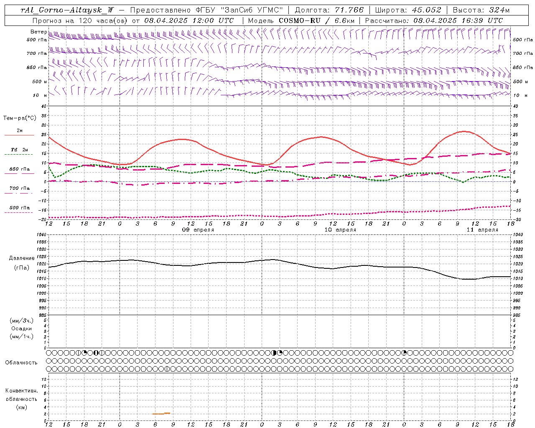The height and width of the screenshot is (428, 535).
Task: Click the (км) unit label
Action: [21, 407]
